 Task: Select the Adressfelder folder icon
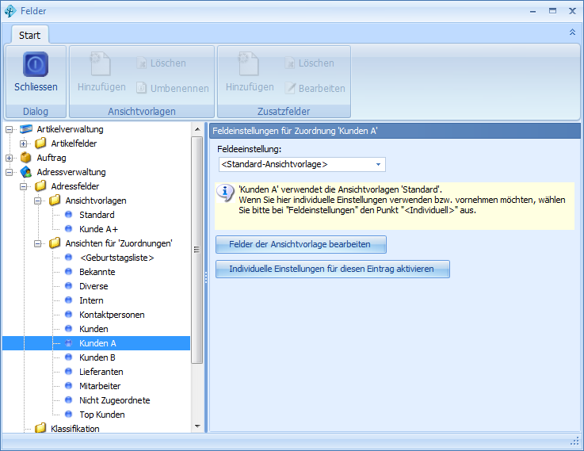pyautogui.click(x=40, y=185)
